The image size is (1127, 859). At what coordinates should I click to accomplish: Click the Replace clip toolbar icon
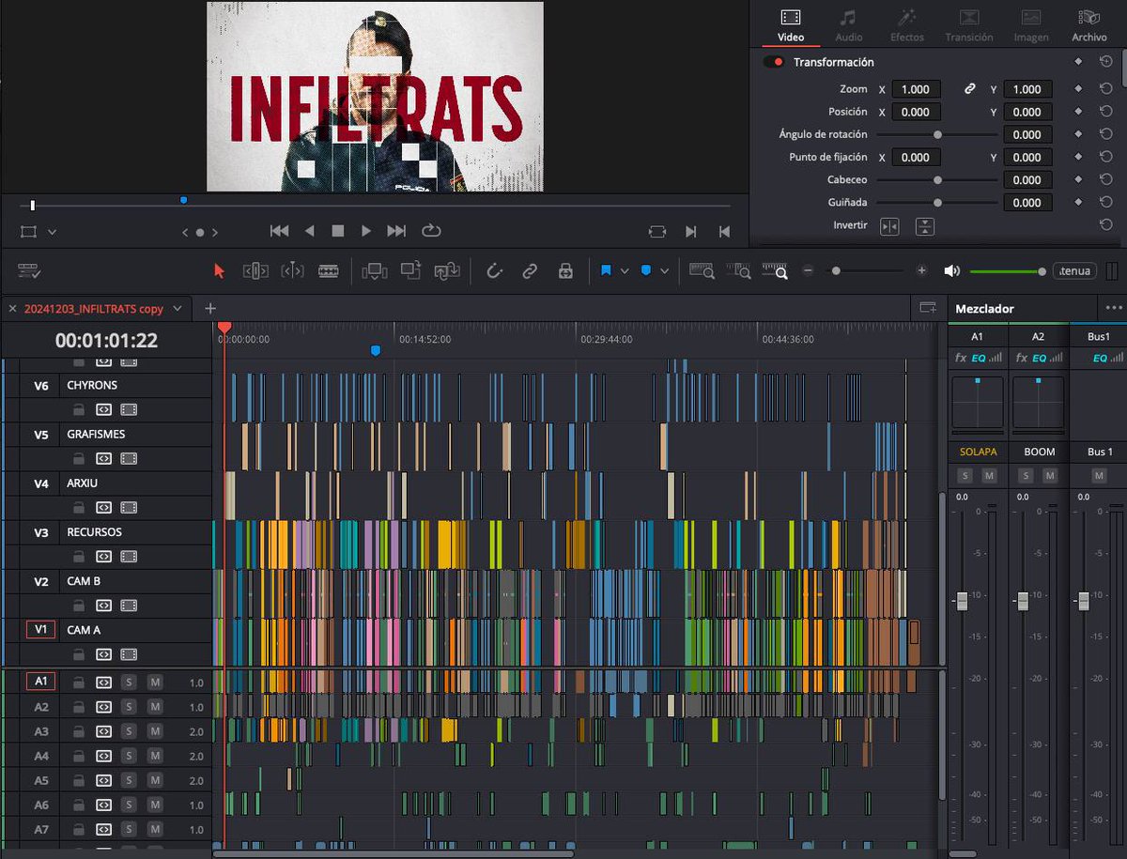446,270
